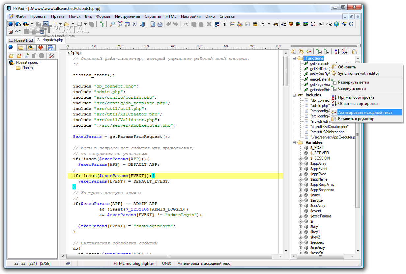The image size is (406, 274).
Task: Click the HTML to TXT convert icon
Action: tap(314, 24)
